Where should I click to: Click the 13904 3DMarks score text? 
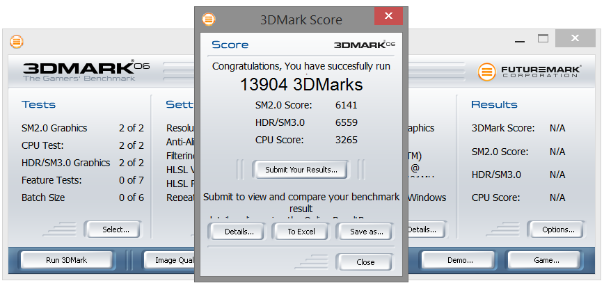click(x=301, y=84)
